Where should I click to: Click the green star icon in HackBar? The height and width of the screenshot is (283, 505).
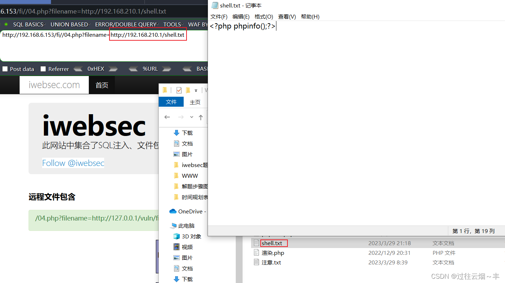click(x=6, y=25)
